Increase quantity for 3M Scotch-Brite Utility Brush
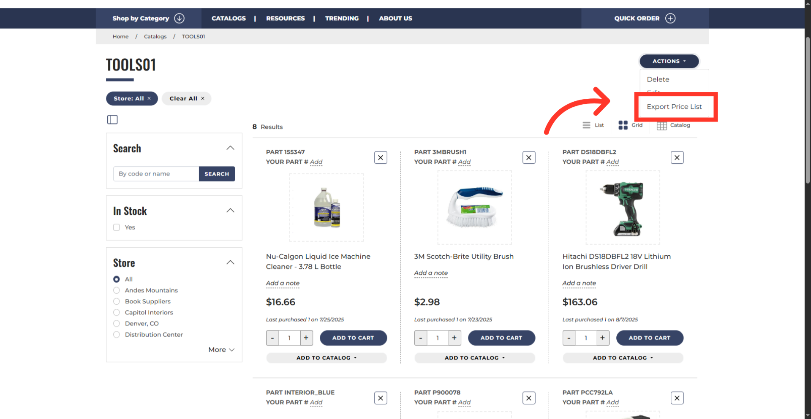The image size is (811, 419). [454, 338]
